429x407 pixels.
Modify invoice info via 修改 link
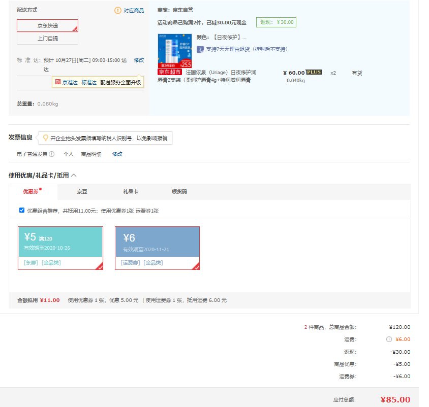tap(117, 154)
